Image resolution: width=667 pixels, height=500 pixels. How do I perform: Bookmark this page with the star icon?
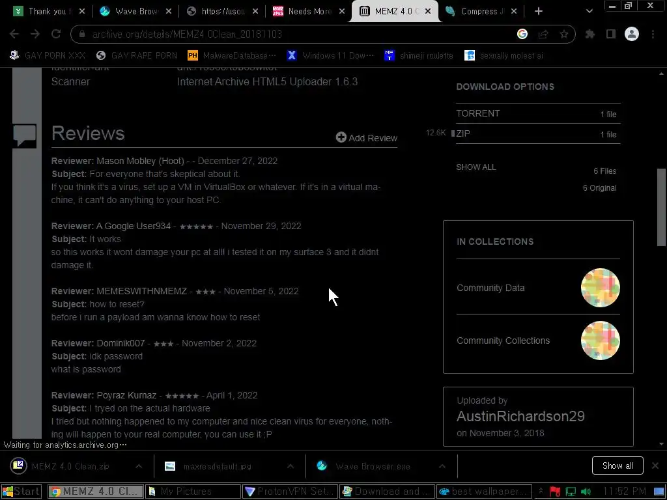click(564, 34)
